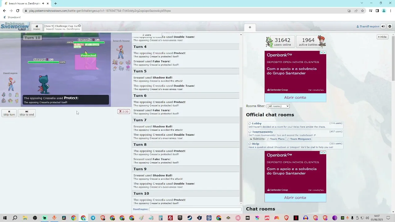Skip to end of battle replay
Image resolution: width=395 pixels, height=222 pixels.
click(x=27, y=113)
